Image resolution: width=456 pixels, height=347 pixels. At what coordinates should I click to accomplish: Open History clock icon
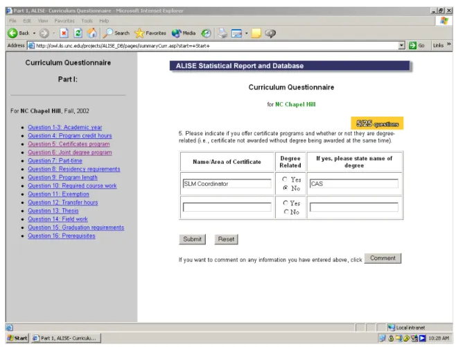(207, 33)
